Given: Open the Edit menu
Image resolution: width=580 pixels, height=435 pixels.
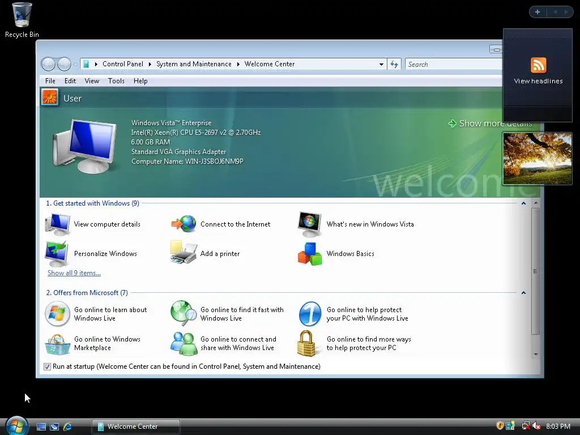Looking at the screenshot, I should coord(70,81).
